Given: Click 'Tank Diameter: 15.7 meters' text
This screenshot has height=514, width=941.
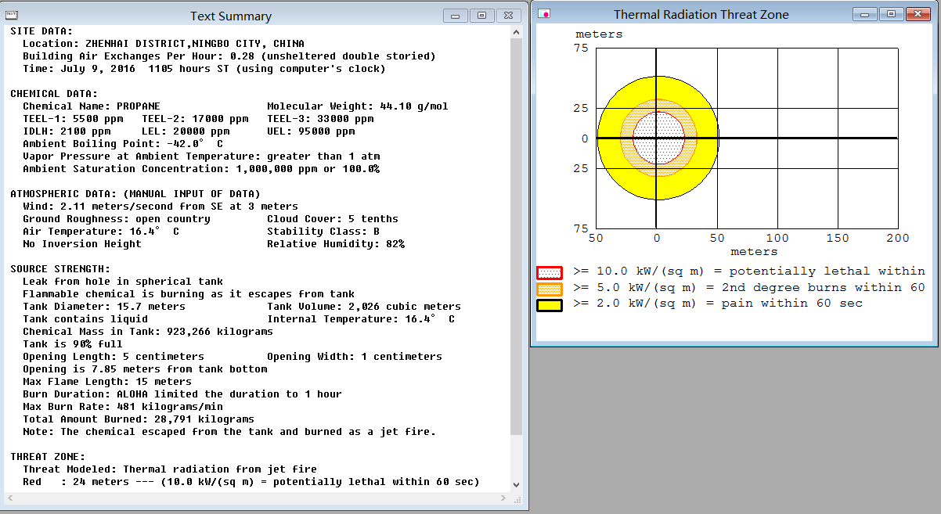Looking at the screenshot, I should click(x=104, y=307).
